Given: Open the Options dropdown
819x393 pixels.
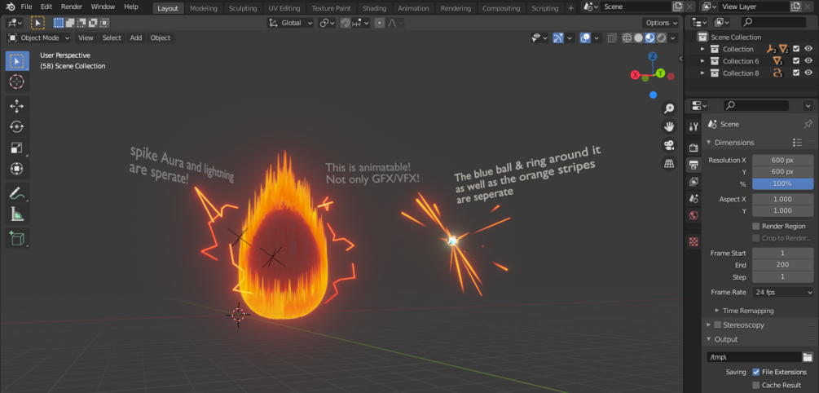Looking at the screenshot, I should 661,23.
